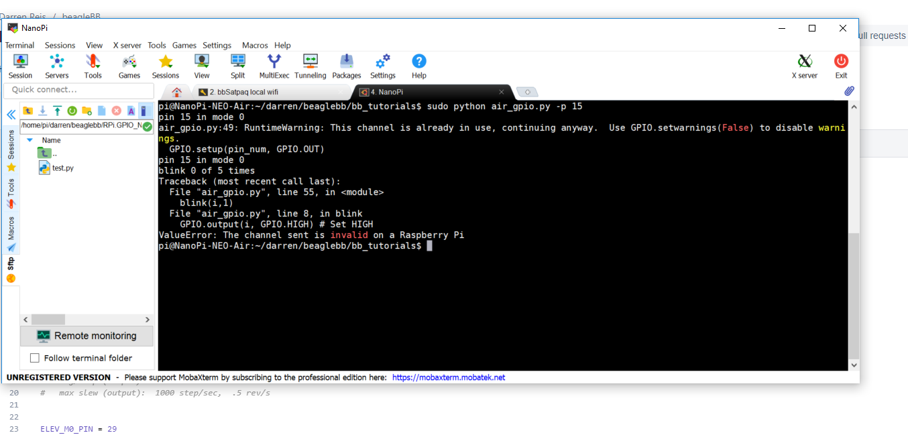Click the Quick connect input field

point(78,90)
